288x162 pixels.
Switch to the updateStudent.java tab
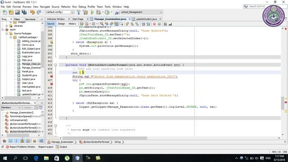(x=146, y=19)
